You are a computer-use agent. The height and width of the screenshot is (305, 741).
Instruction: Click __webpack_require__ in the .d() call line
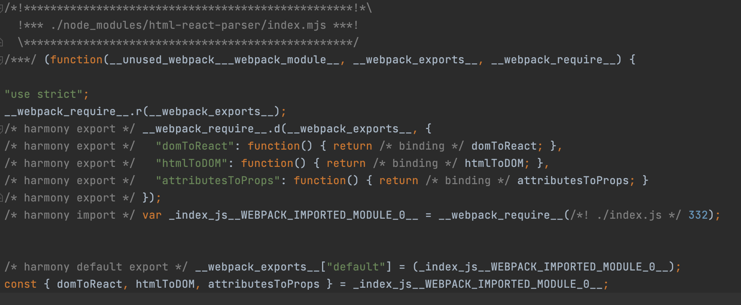tap(205, 129)
